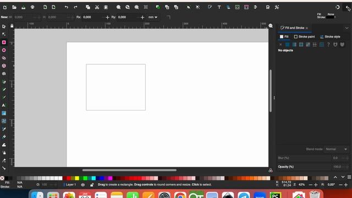The image size is (352, 198).
Task: Switch to the Stroke paint tab
Action: [304, 37]
